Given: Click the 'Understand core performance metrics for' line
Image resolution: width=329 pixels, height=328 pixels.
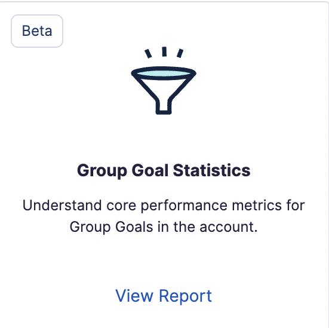Looking at the screenshot, I should pyautogui.click(x=164, y=206).
